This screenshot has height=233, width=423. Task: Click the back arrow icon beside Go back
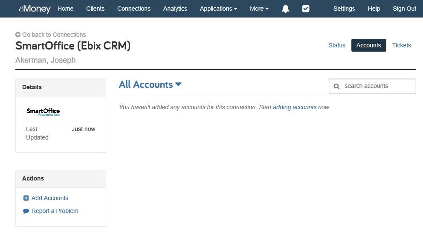click(18, 35)
